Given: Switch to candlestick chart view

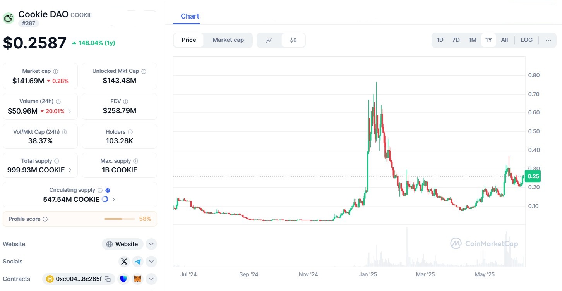Looking at the screenshot, I should coord(293,40).
